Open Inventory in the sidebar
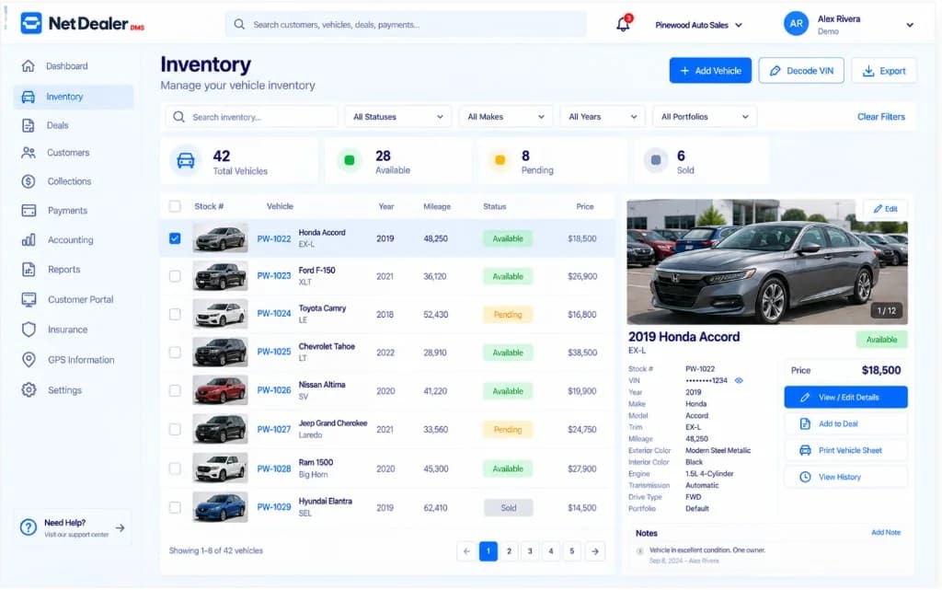Image resolution: width=942 pixels, height=590 pixels. click(74, 97)
